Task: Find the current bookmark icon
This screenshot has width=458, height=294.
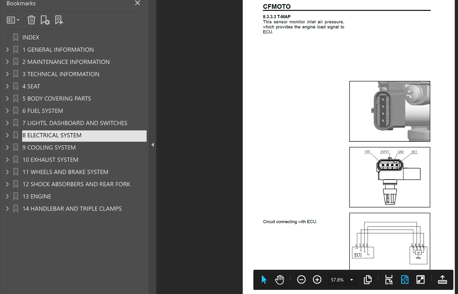Action: click(59, 20)
